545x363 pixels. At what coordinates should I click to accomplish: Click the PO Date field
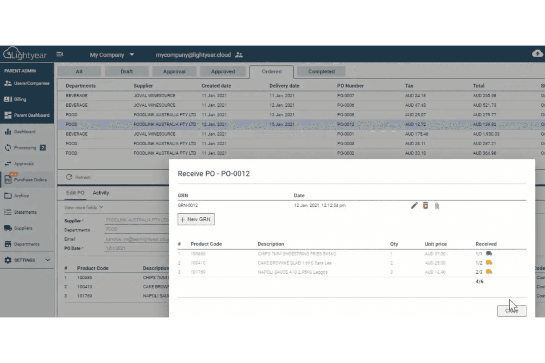pyautogui.click(x=137, y=248)
